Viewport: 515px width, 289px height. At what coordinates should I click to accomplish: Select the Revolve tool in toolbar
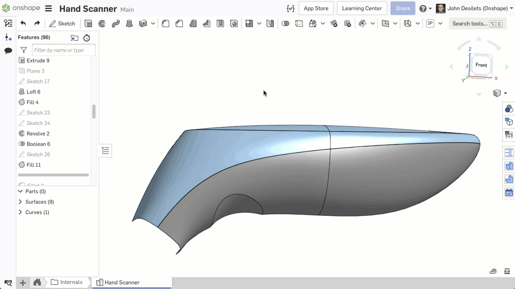[102, 23]
